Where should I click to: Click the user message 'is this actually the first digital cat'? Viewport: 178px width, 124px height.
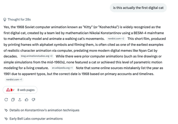pyautogui.click(x=138, y=8)
